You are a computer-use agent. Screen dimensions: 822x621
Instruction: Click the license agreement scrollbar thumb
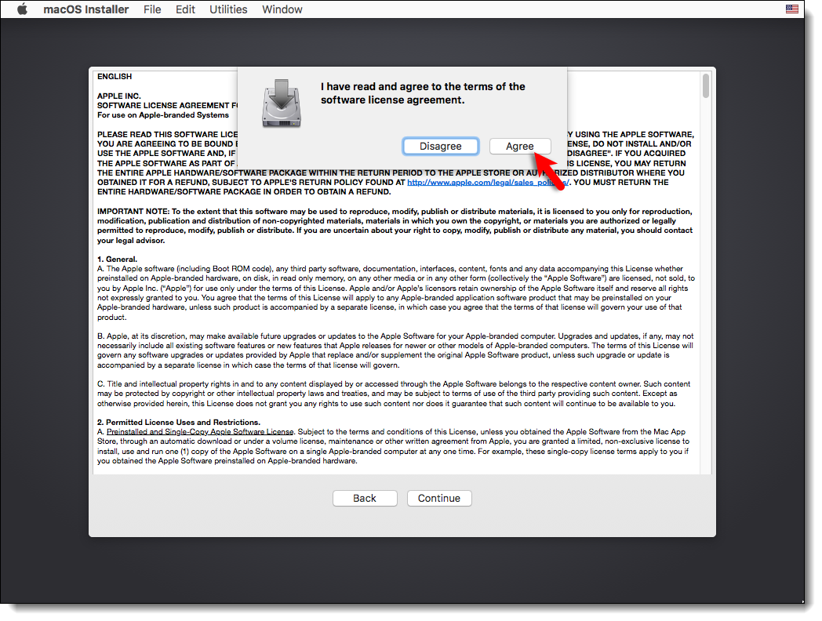pos(706,86)
